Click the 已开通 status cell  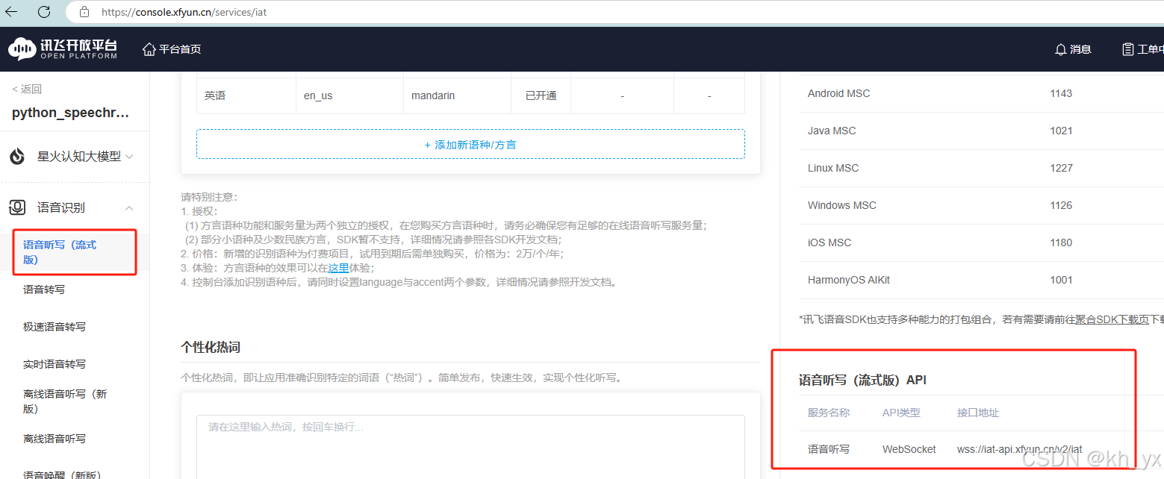[541, 96]
